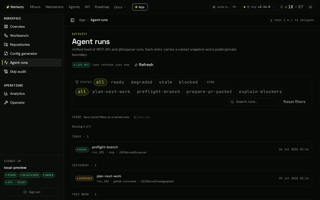Open Overview from the sidebar
Viewport: 320px width, 200px height.
32,26
